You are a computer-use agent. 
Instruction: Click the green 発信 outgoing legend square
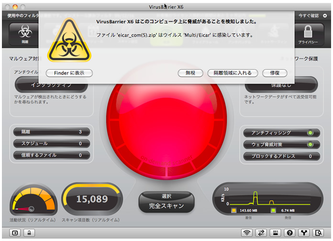273,210
